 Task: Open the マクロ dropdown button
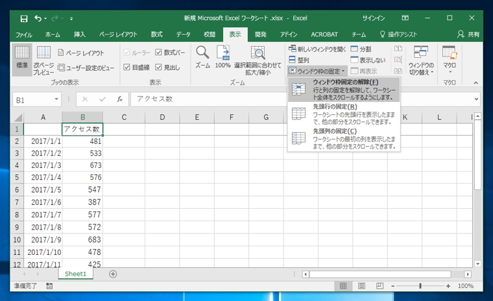pyautogui.click(x=450, y=60)
